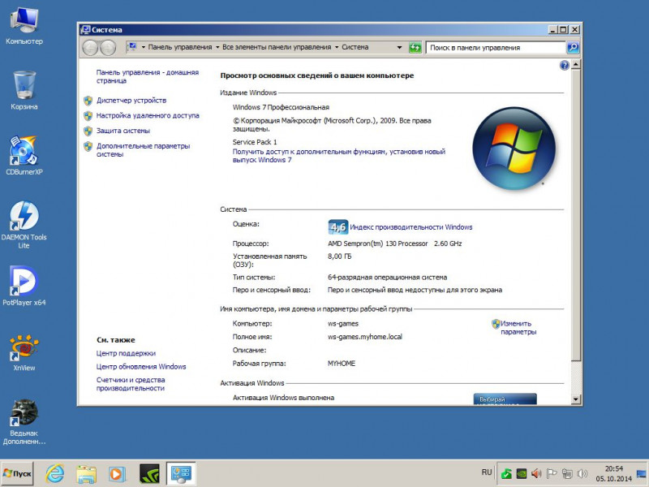The width and height of the screenshot is (649, 487).
Task: Launch PotPlayer x64 from desktop
Action: tap(24, 282)
